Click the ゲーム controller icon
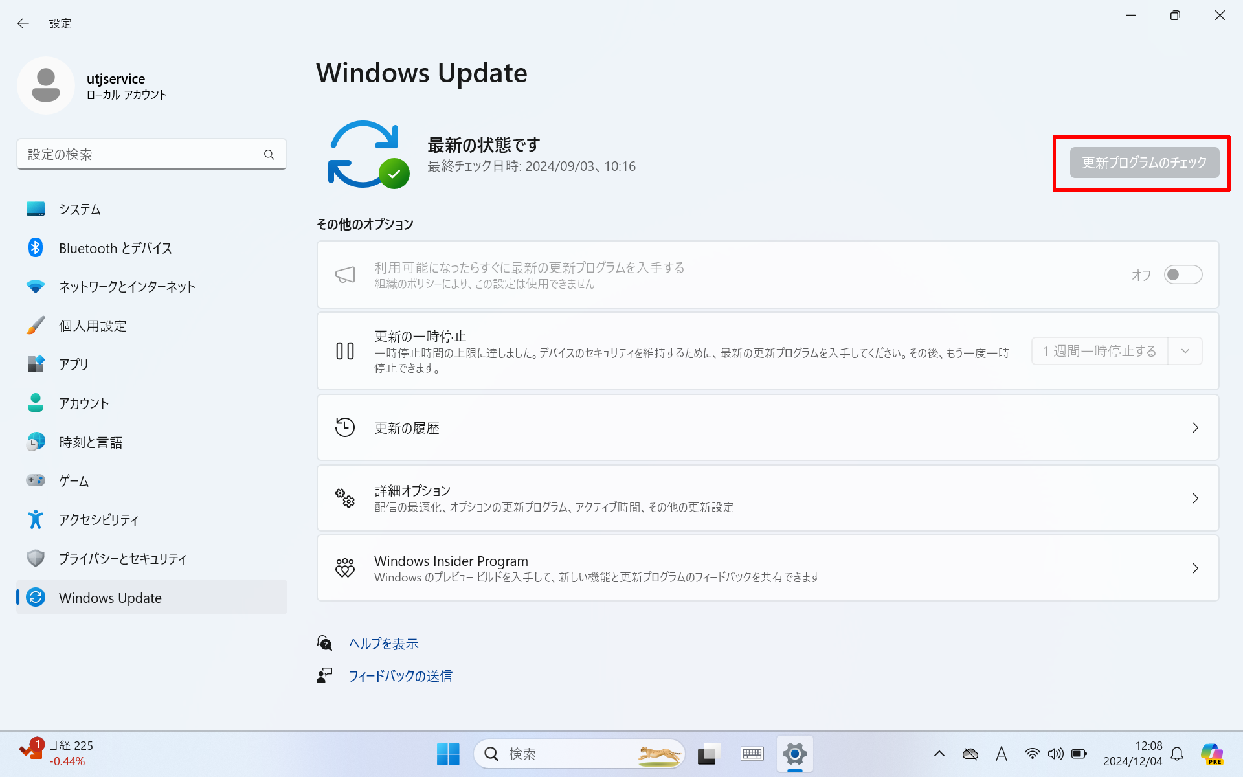This screenshot has width=1243, height=777. click(36, 480)
